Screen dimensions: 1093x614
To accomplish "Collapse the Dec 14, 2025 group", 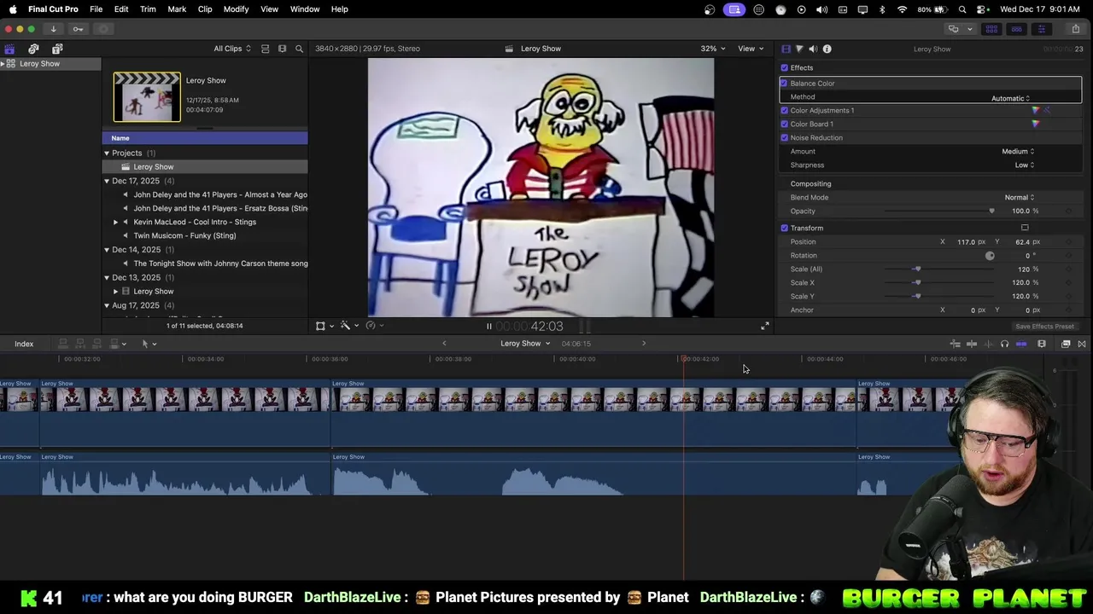I will tap(107, 249).
